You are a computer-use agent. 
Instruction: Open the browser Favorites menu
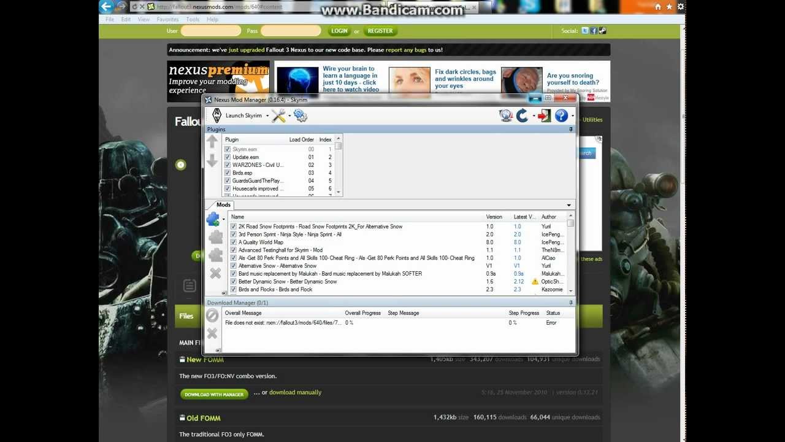tap(167, 19)
